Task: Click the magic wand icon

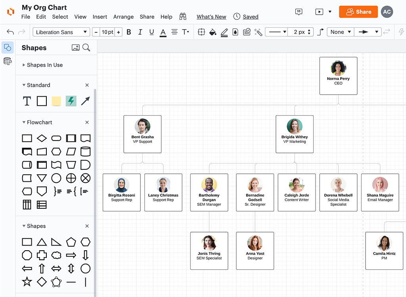Action: tap(258, 32)
